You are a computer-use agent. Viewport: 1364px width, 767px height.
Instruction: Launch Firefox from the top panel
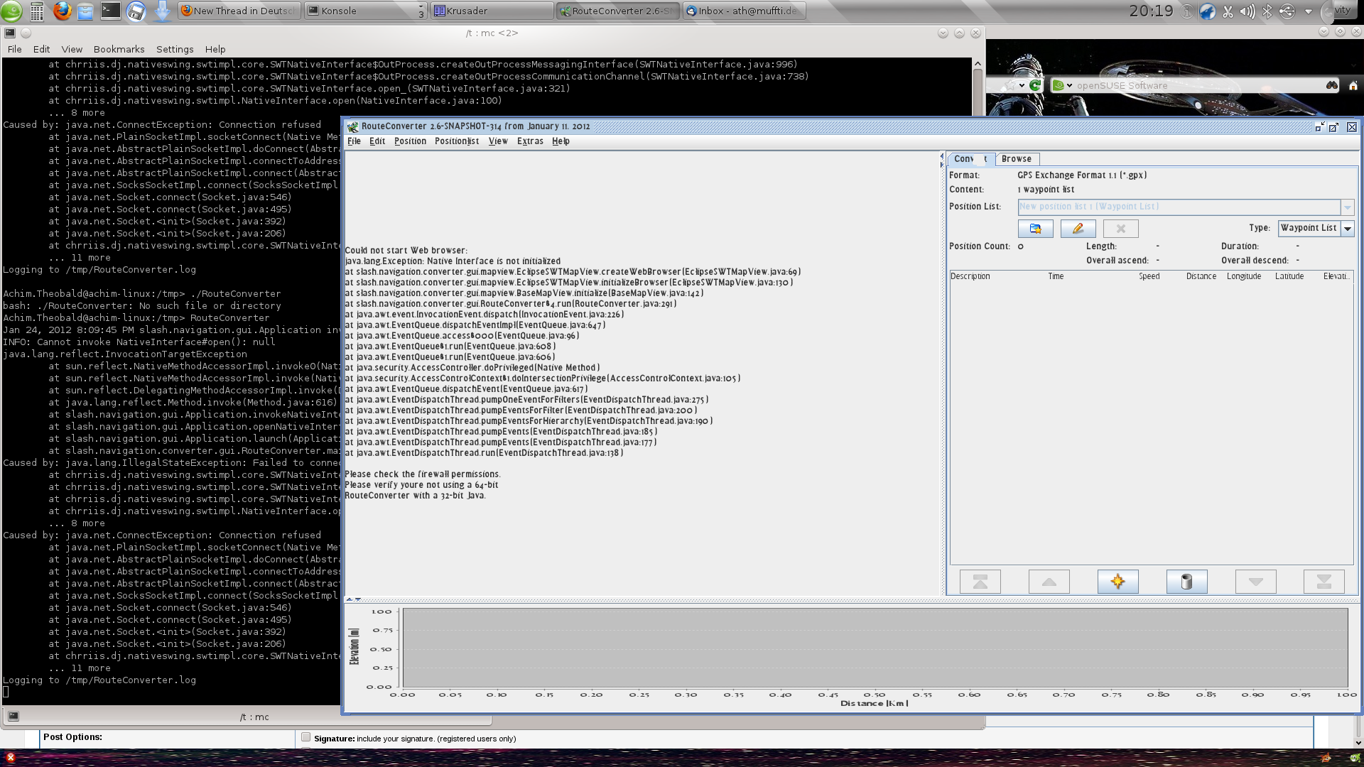[63, 11]
